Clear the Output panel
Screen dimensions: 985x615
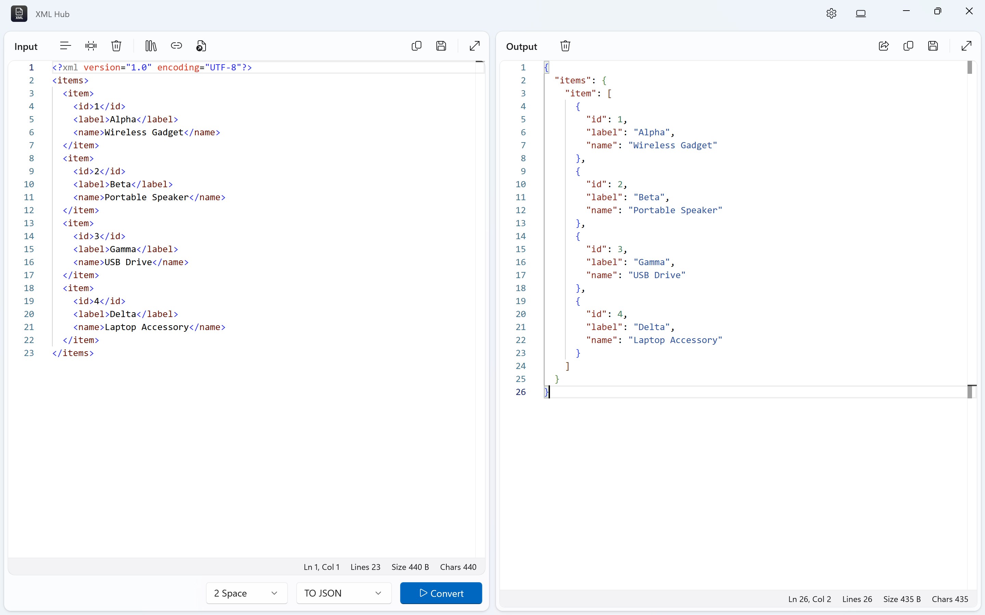click(565, 45)
